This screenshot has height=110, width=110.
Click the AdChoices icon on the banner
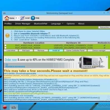(107, 57)
